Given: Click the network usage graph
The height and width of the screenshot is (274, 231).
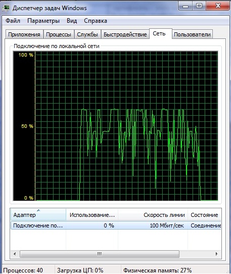Looking at the screenshot, I should (x=116, y=126).
